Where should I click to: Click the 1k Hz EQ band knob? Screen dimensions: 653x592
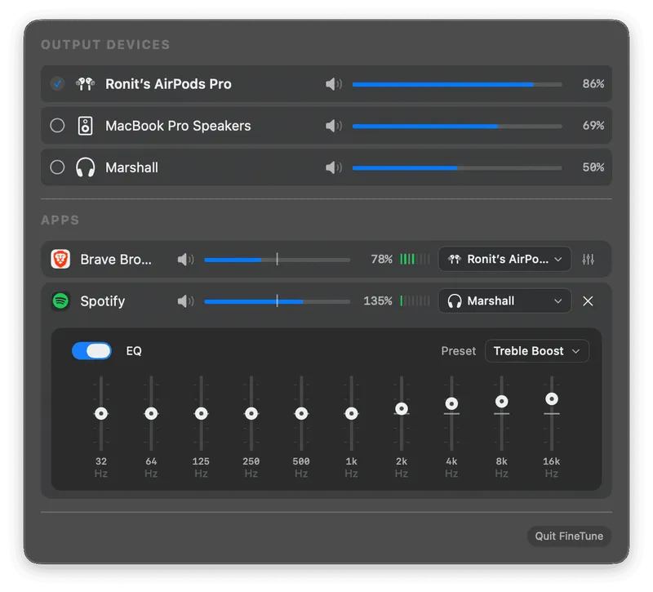point(352,413)
